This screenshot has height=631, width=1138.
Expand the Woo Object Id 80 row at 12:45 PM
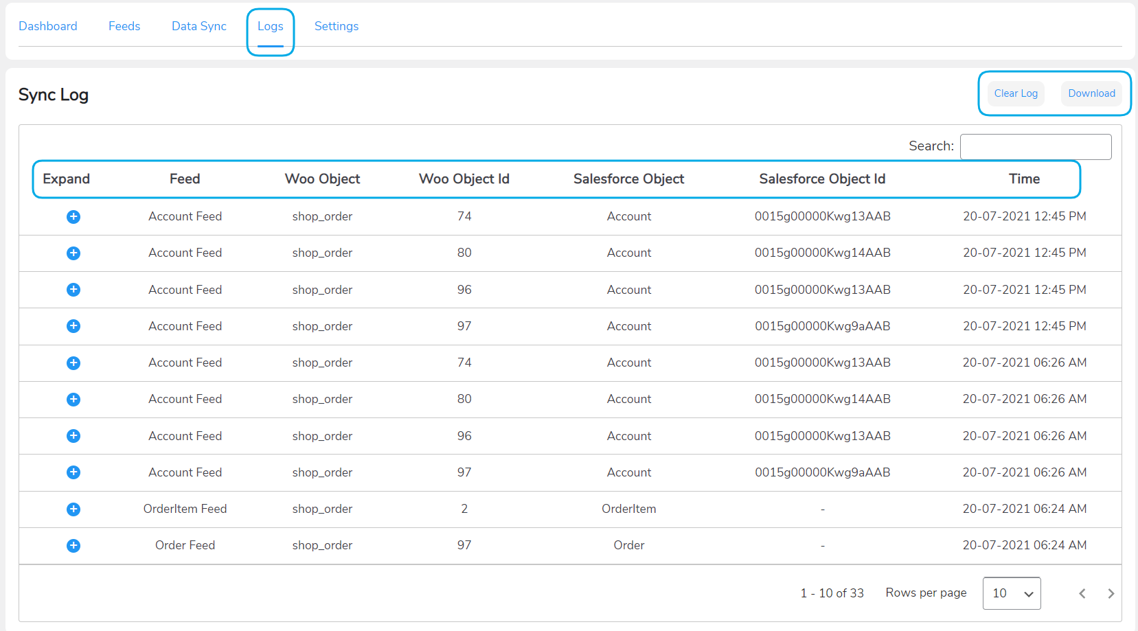click(x=73, y=253)
